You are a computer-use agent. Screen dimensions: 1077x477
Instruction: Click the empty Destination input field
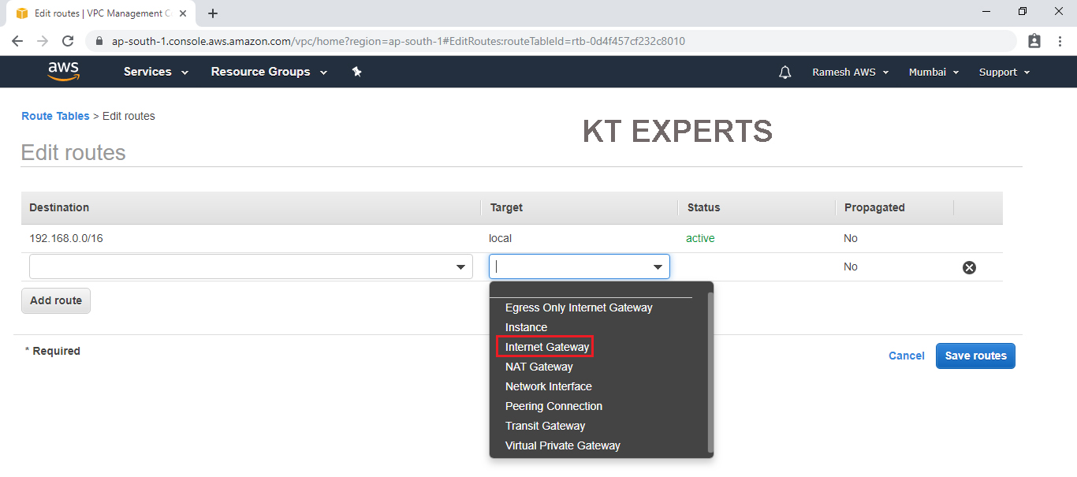tap(240, 267)
